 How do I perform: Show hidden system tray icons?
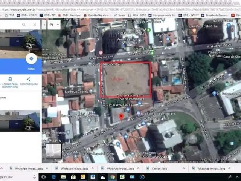[x=237, y=177]
